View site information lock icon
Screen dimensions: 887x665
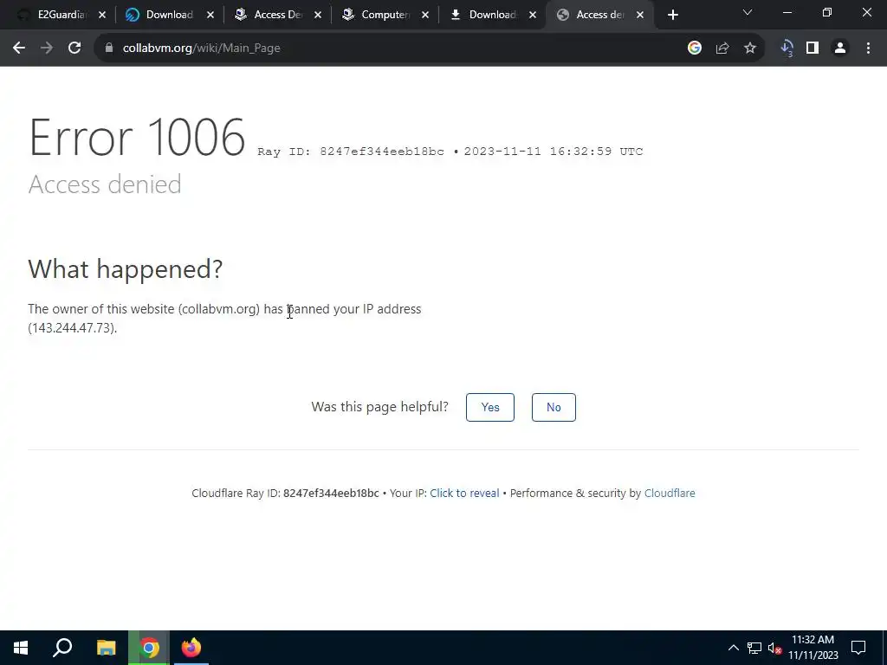(x=109, y=48)
